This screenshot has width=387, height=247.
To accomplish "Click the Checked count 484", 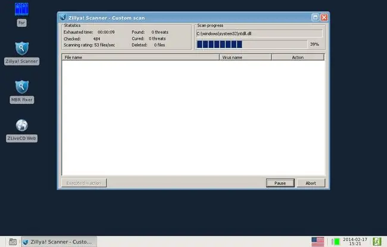I will [x=96, y=39].
